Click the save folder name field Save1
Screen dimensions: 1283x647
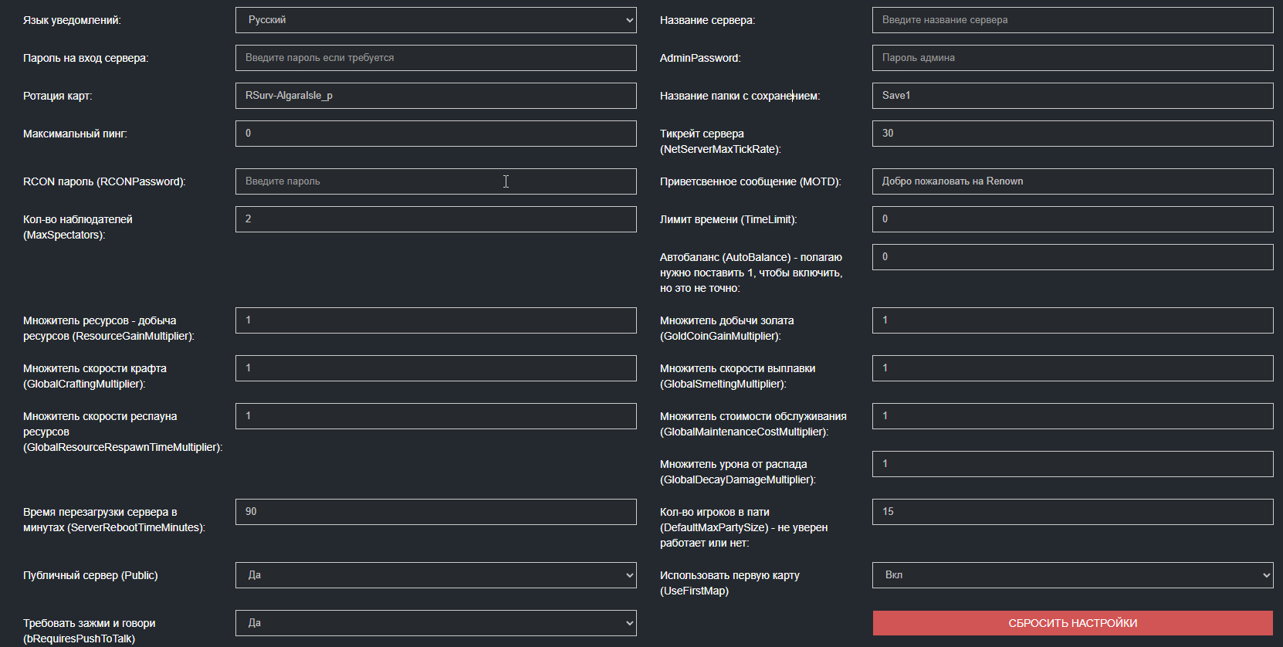click(x=1072, y=96)
